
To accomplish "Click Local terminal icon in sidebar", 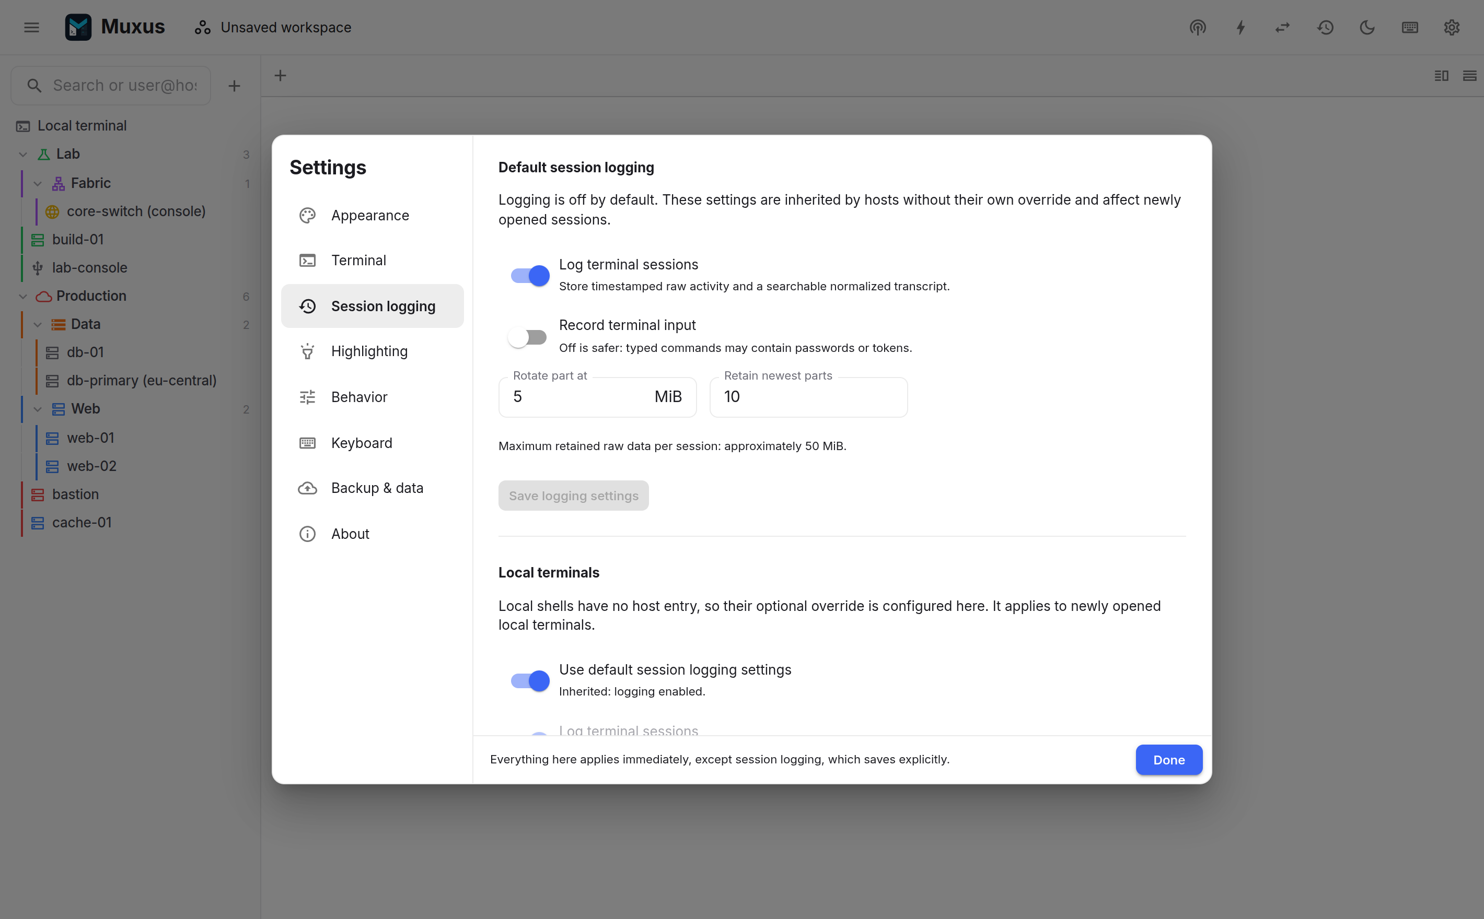I will (23, 126).
